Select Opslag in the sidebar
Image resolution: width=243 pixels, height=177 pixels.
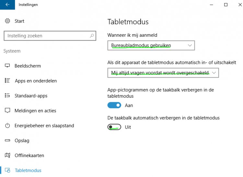22,141
